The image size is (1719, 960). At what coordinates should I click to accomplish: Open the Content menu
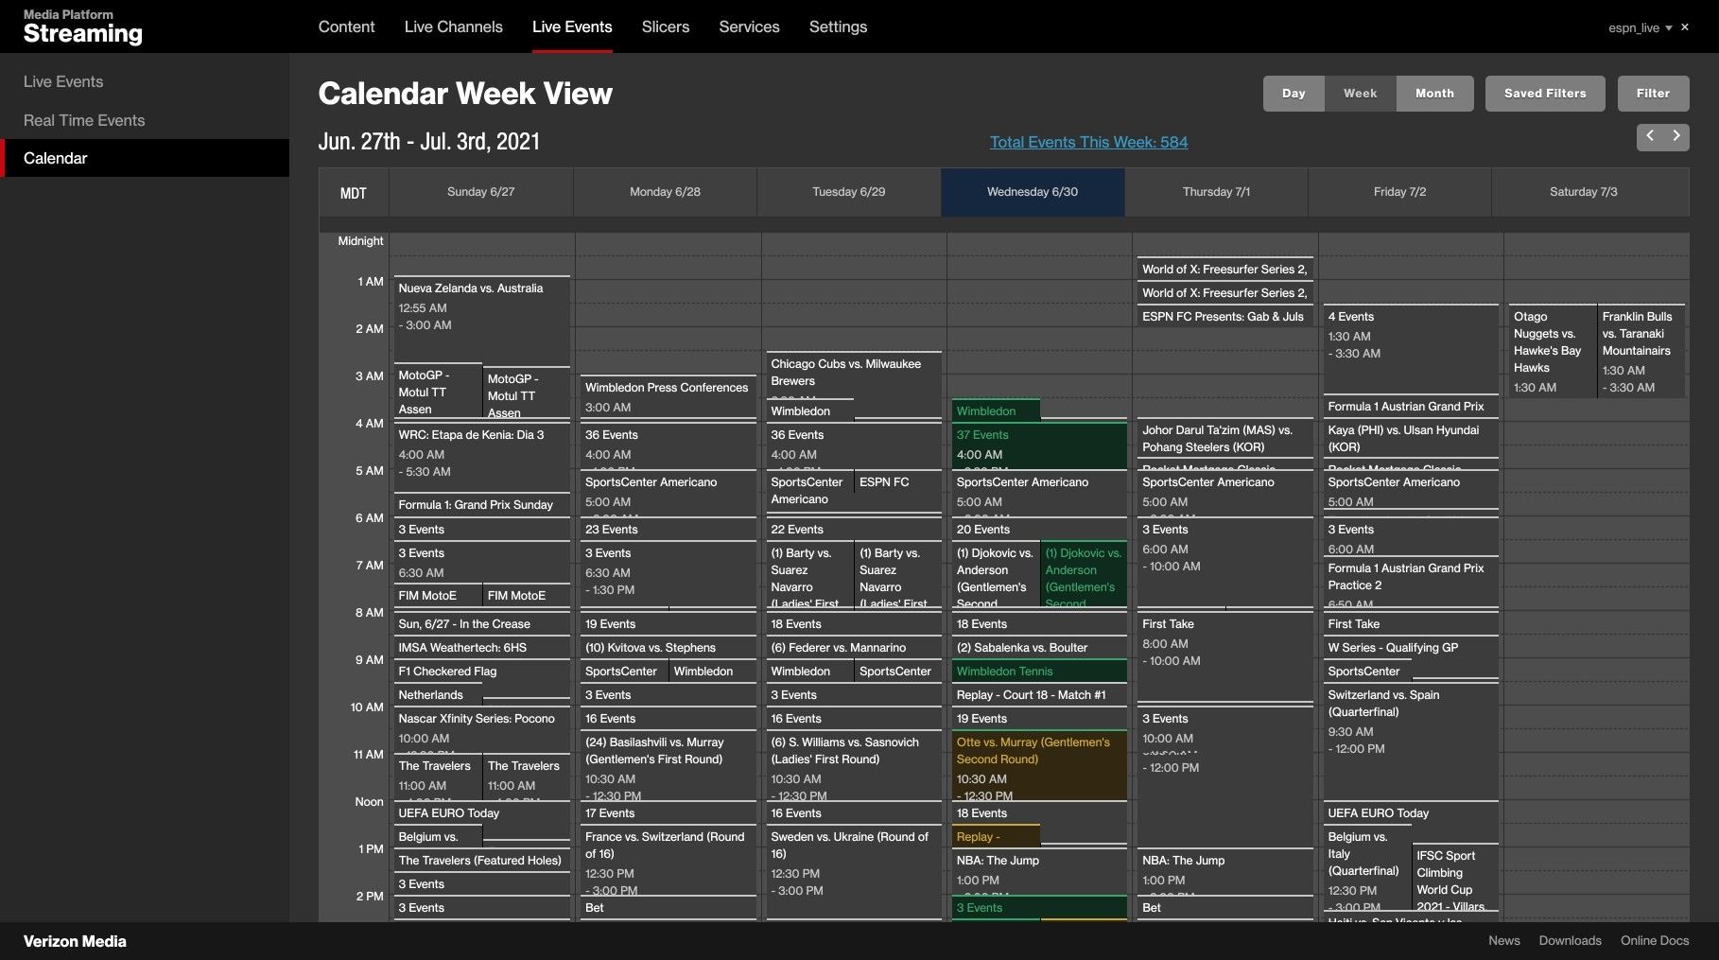click(x=346, y=26)
